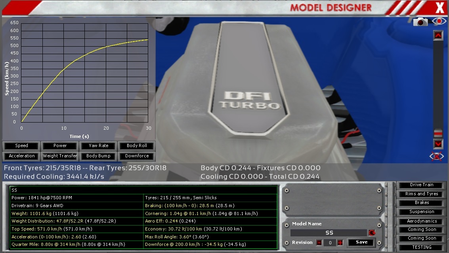449x253 pixels.
Task: Click the Revision number field
Action: coord(330,243)
